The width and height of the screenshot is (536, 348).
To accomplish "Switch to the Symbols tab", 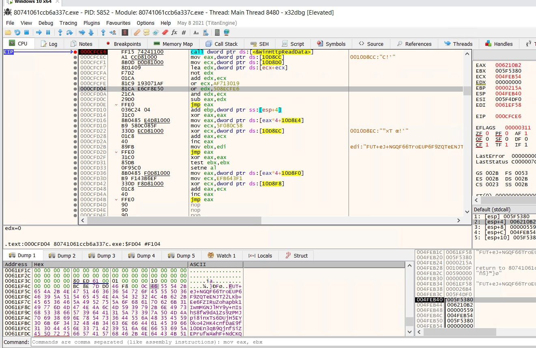I will [331, 44].
